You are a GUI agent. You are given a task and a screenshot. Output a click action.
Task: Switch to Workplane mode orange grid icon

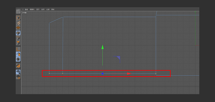(x=18, y=28)
